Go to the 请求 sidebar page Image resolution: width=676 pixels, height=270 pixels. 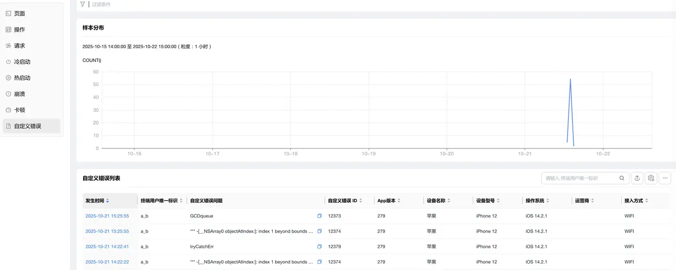coord(19,46)
